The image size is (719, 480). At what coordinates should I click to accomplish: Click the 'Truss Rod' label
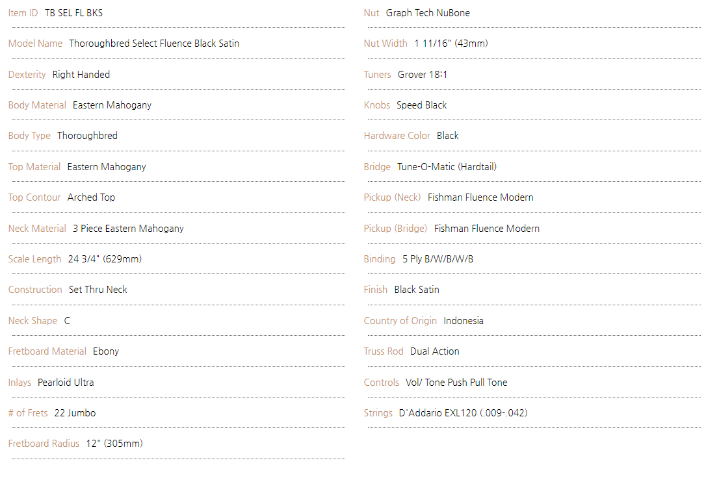(x=384, y=352)
